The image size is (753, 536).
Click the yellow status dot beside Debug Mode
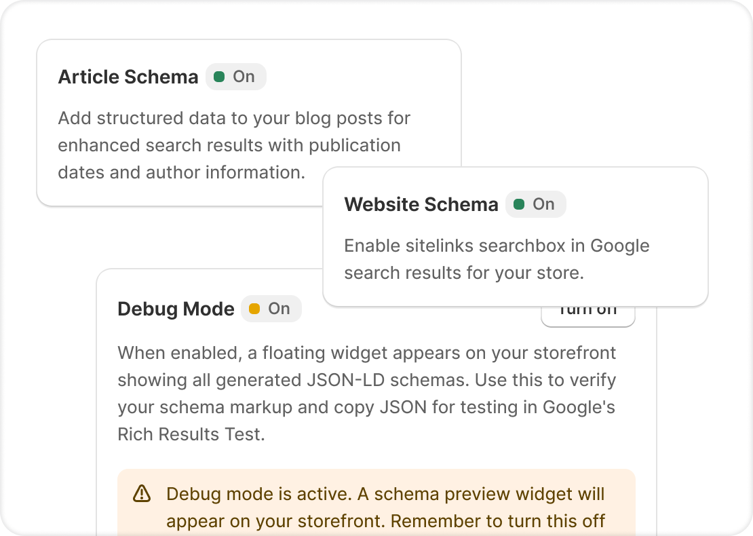point(254,309)
